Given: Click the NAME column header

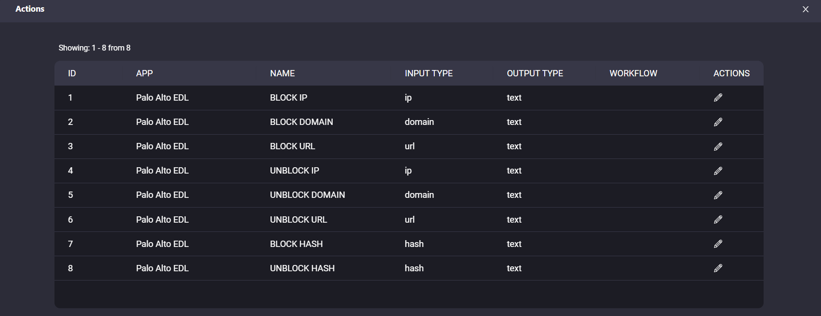Looking at the screenshot, I should (283, 73).
